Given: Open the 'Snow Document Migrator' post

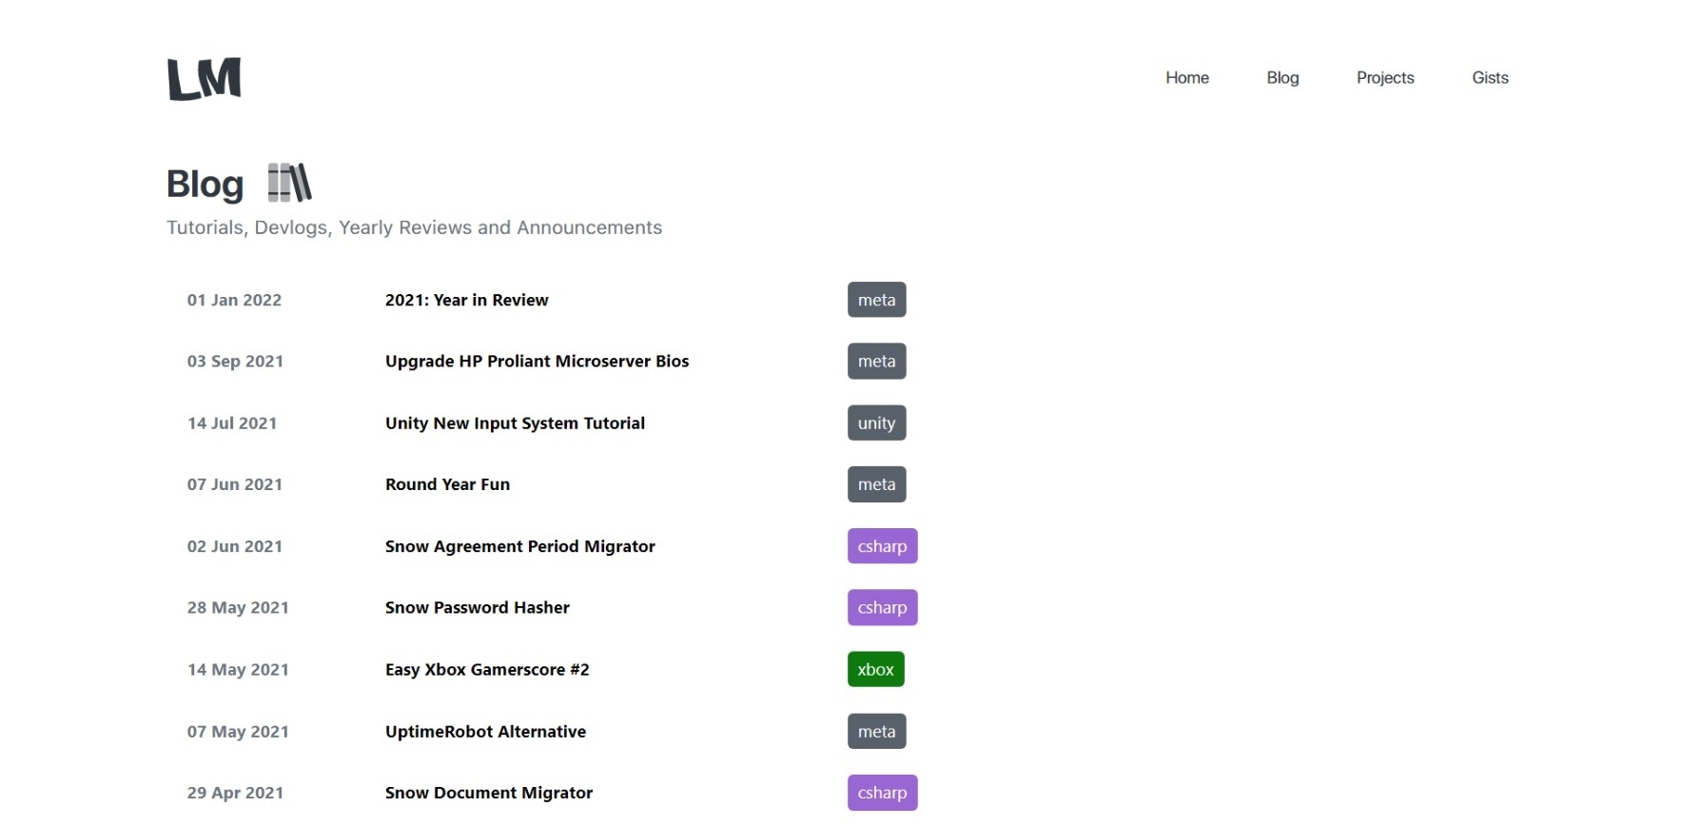Looking at the screenshot, I should pyautogui.click(x=488, y=793).
